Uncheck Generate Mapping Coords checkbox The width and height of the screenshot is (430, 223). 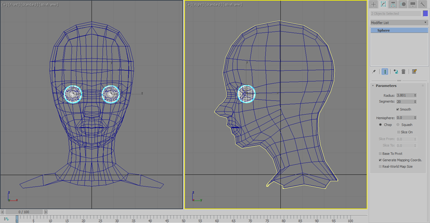point(380,160)
